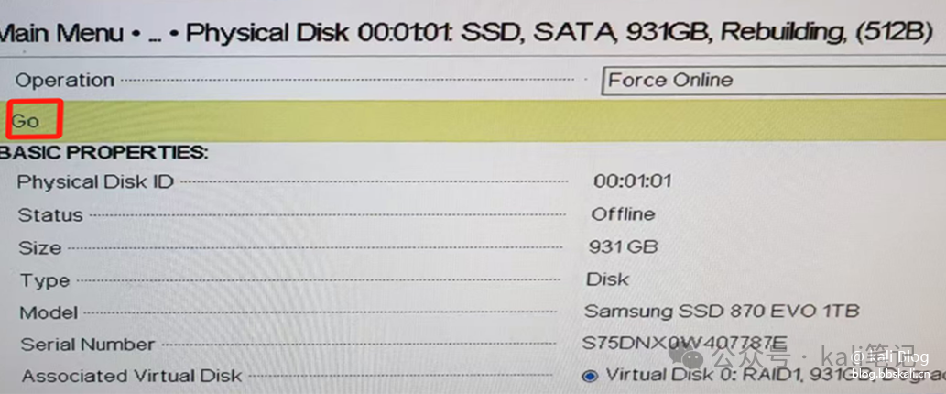Click the serial number S75DNX0W407787E
The height and width of the screenshot is (394, 946).
click(685, 344)
